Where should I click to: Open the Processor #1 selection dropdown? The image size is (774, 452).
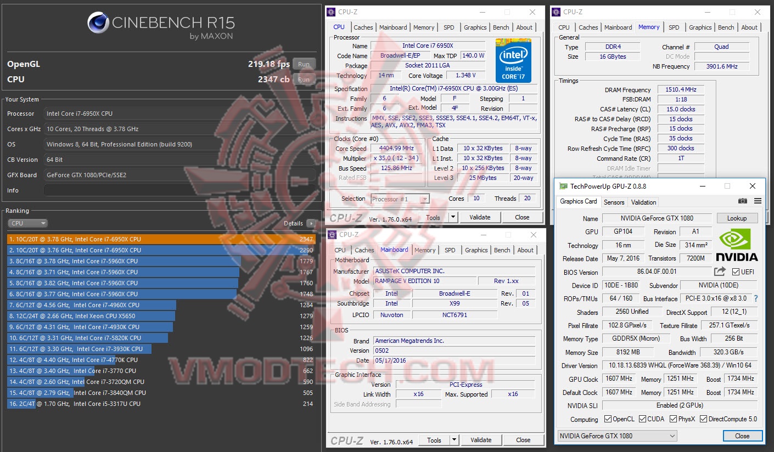point(400,199)
